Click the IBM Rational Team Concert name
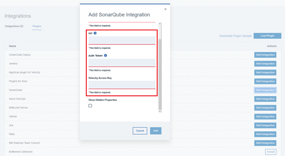This screenshot has height=156, width=285. pyautogui.click(x=24, y=143)
